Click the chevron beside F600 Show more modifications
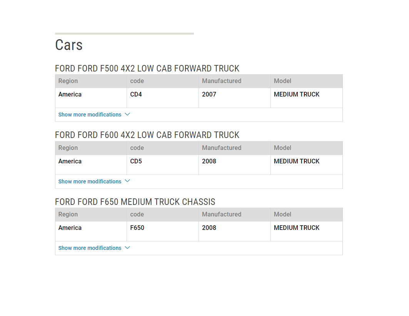 pos(127,181)
